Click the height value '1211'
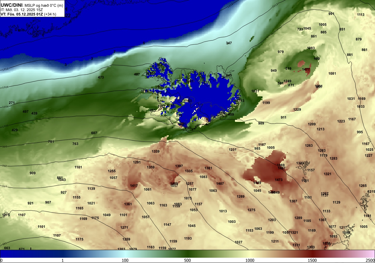The height and width of the screenshot is (263, 375). [275, 241]
